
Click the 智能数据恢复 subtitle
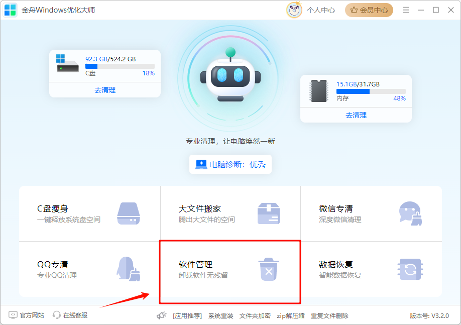[x=340, y=275]
